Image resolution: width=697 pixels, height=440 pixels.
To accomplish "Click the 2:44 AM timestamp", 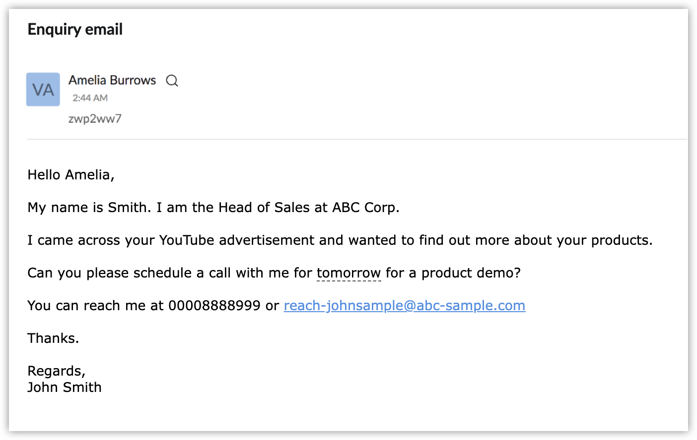I will click(90, 98).
